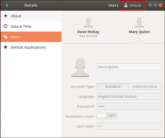Click the people icon beside Users

click(6, 37)
